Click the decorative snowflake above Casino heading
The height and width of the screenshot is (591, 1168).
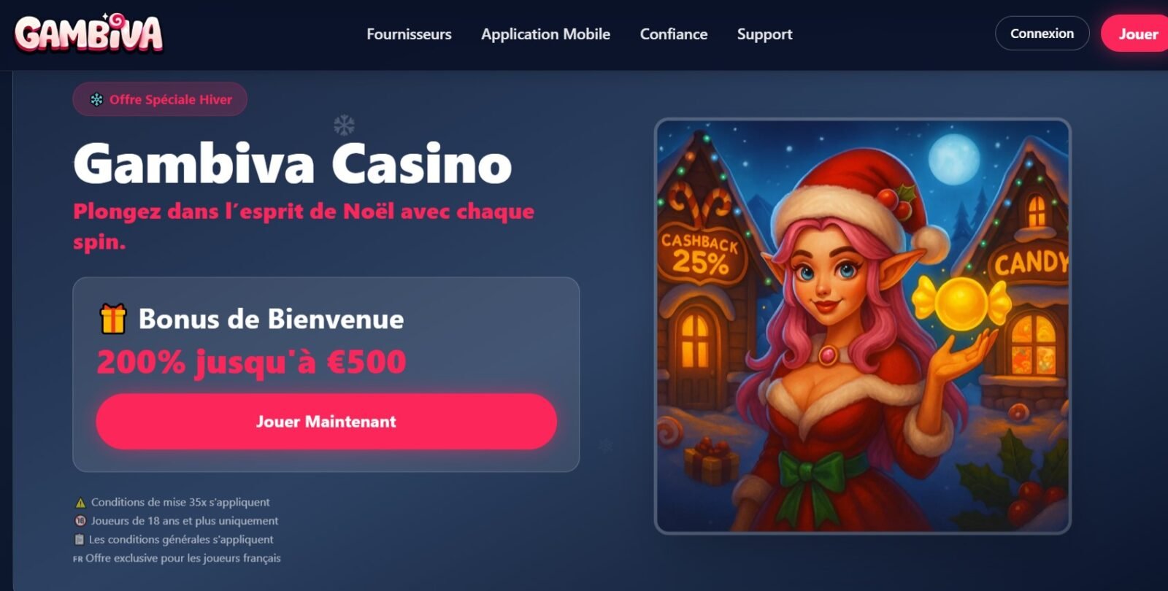[344, 125]
